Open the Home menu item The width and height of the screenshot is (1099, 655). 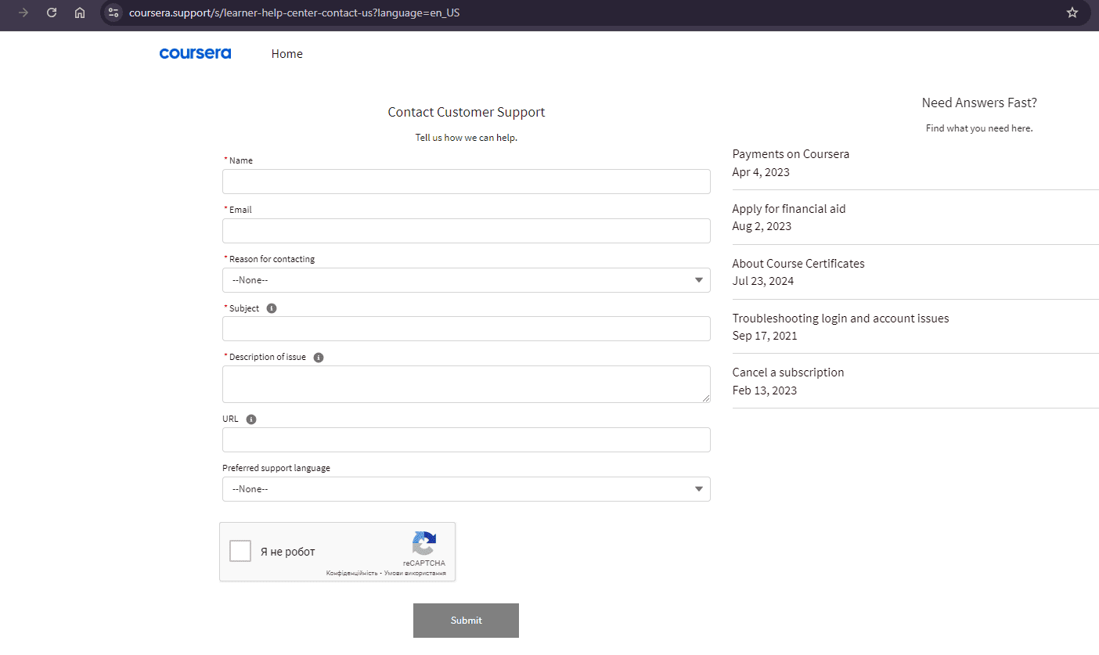(287, 54)
